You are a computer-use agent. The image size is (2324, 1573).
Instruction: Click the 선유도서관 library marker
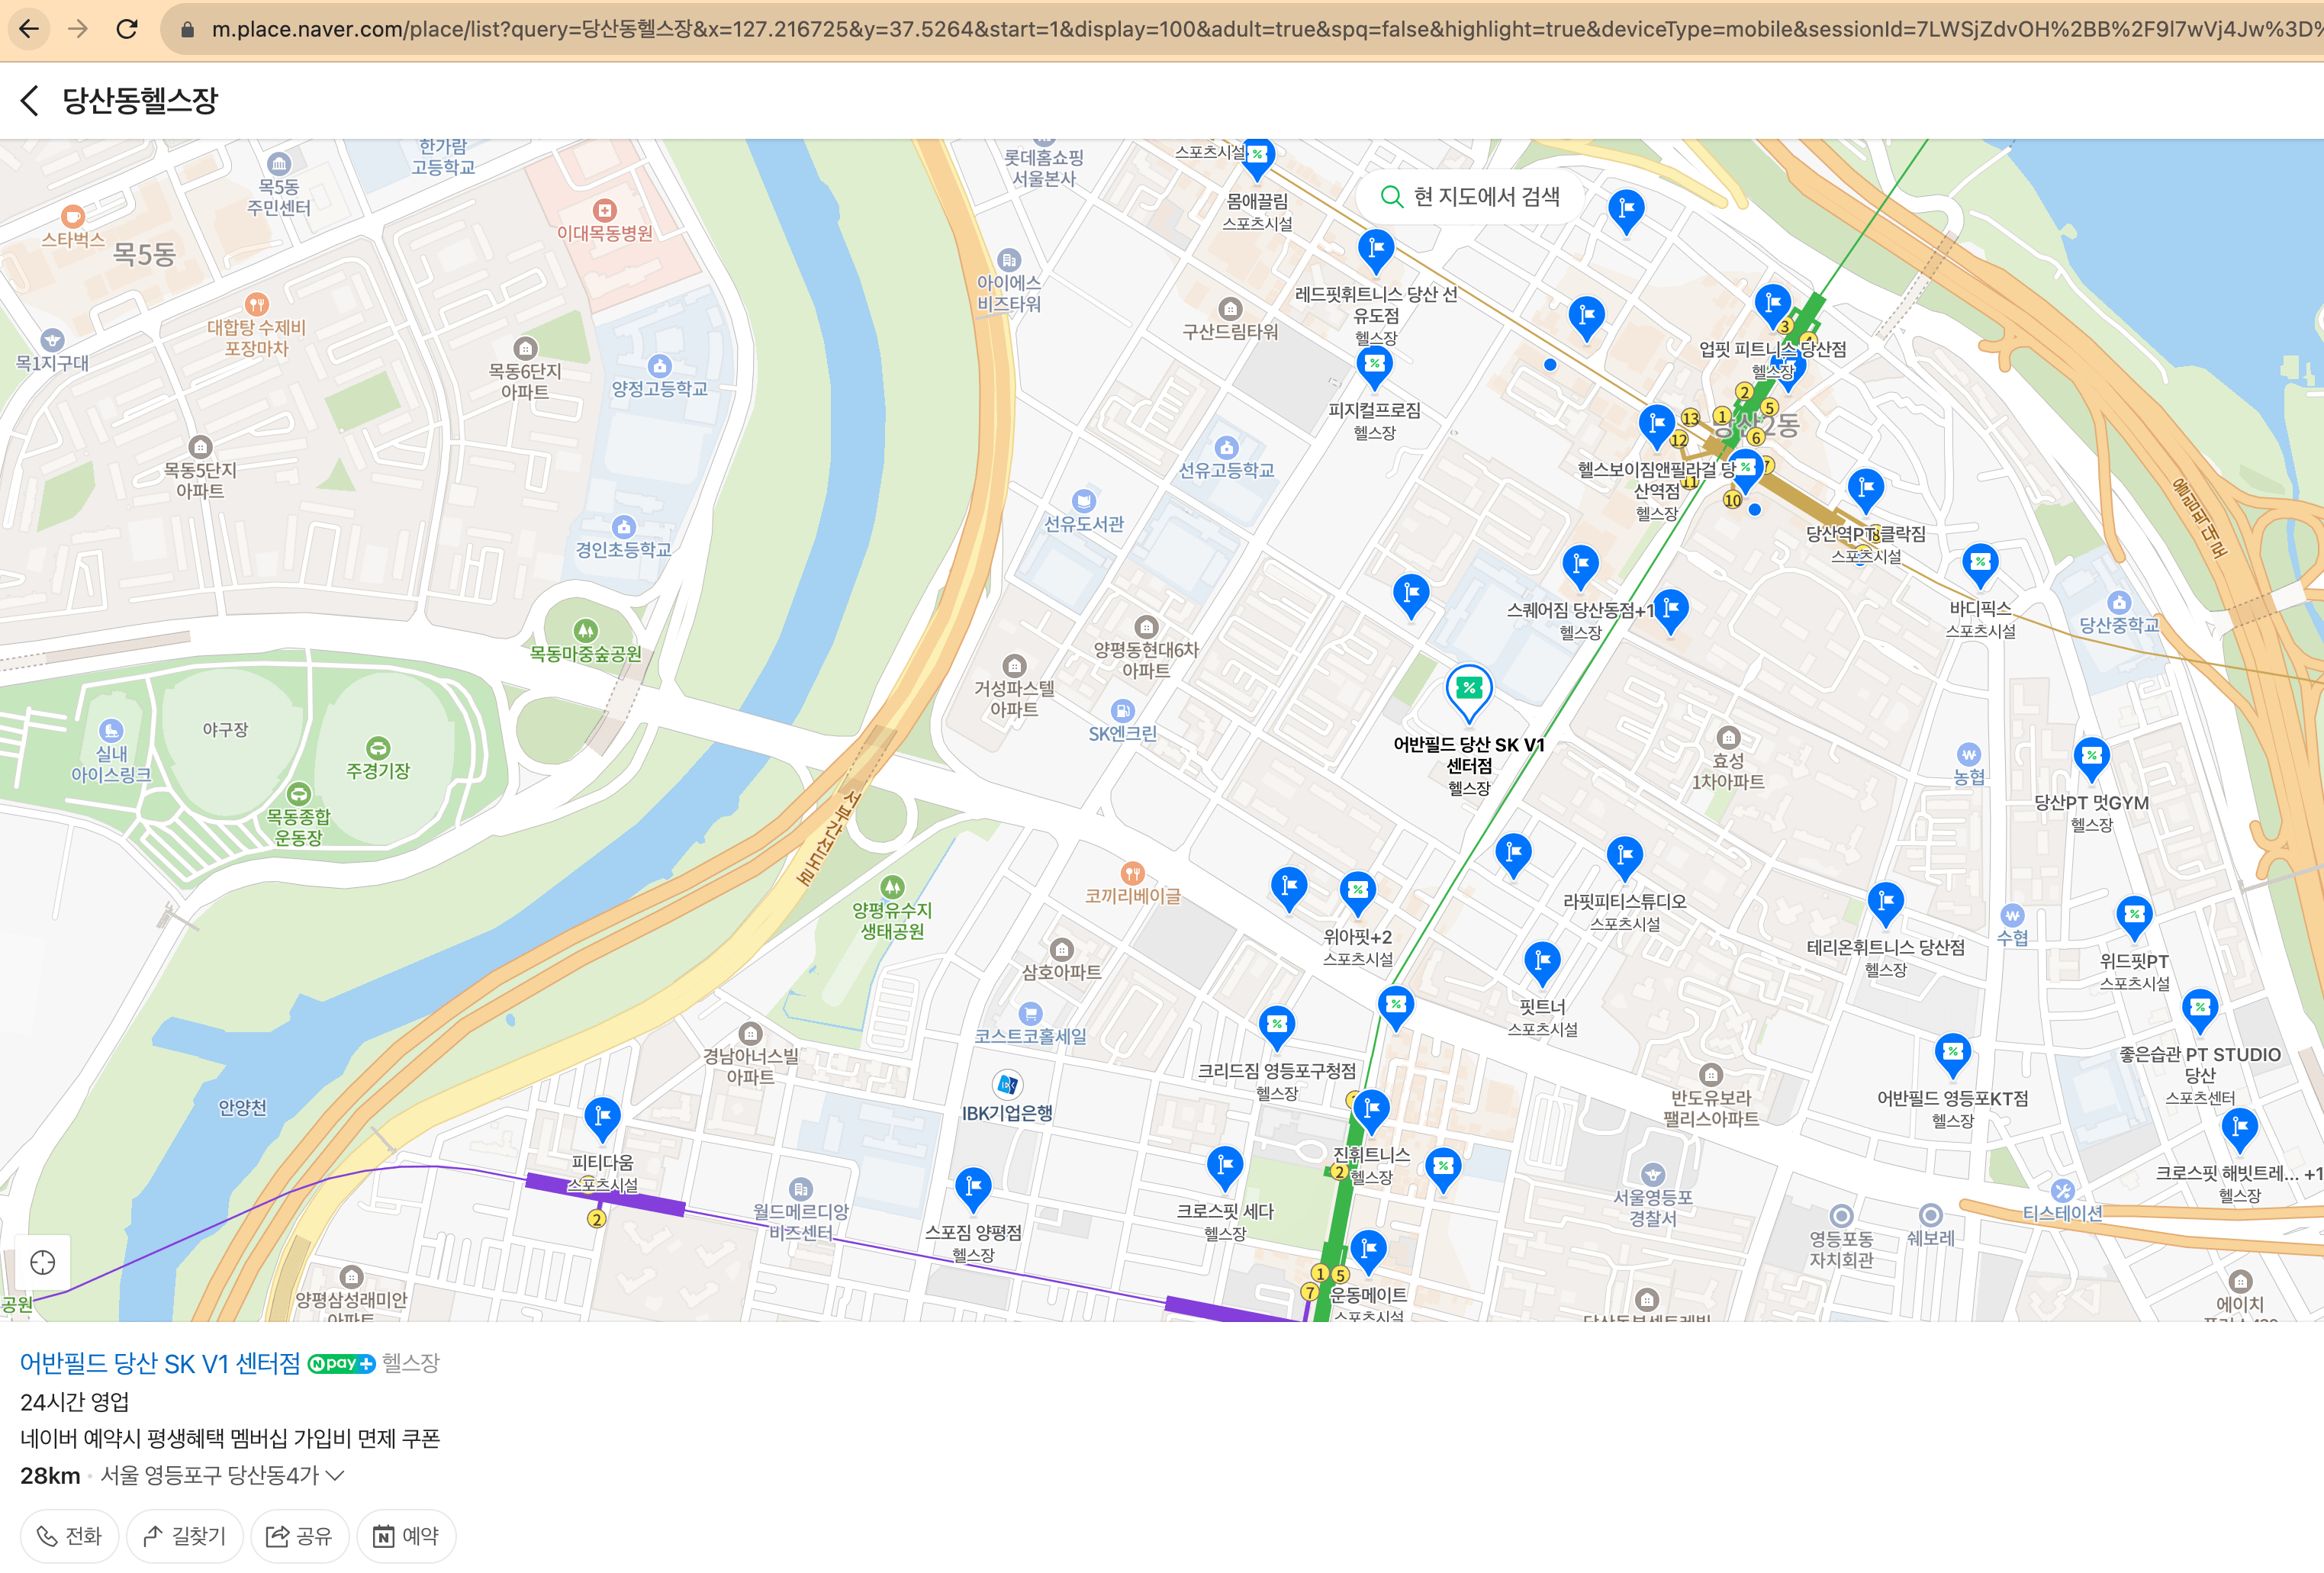pos(1084,500)
